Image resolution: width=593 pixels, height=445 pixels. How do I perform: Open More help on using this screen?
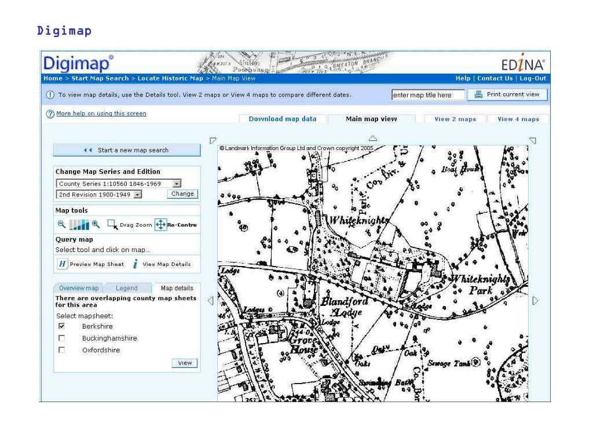[101, 114]
